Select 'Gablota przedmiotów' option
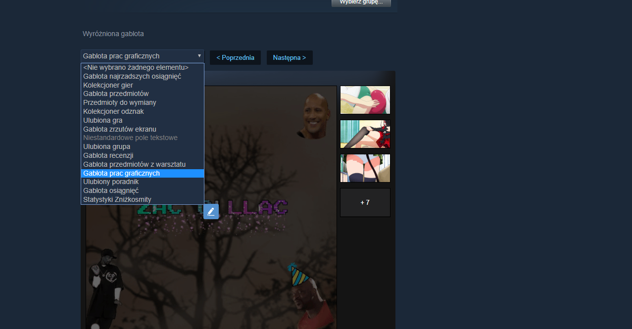The width and height of the screenshot is (632, 329). (x=116, y=94)
